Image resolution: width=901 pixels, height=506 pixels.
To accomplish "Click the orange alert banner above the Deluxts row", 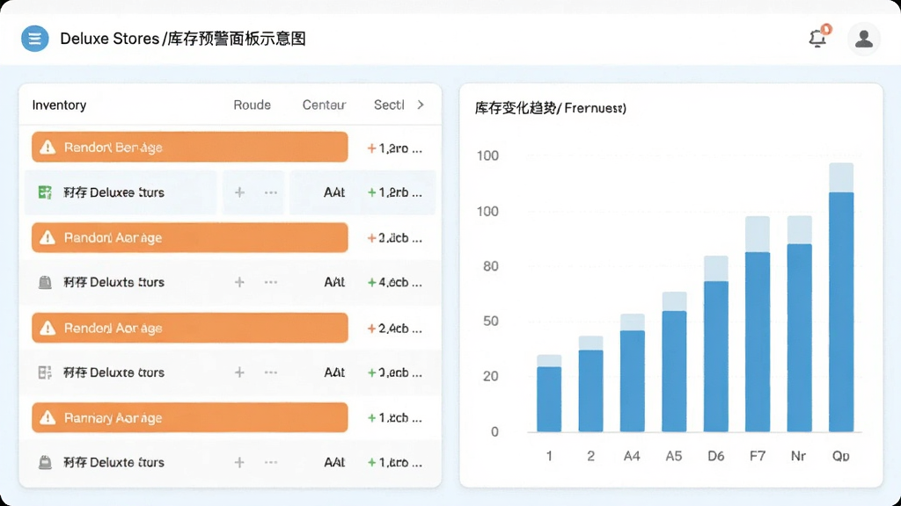I will tap(190, 237).
